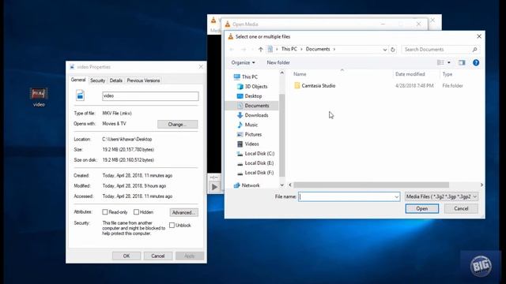Image resolution: width=506 pixels, height=284 pixels.
Task: Click the file icon in Properties
Action: tap(80, 95)
